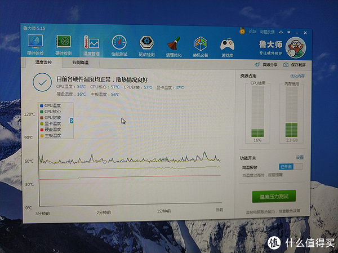Click the 内存使用 2.3 GB usage bar

[x=291, y=112]
